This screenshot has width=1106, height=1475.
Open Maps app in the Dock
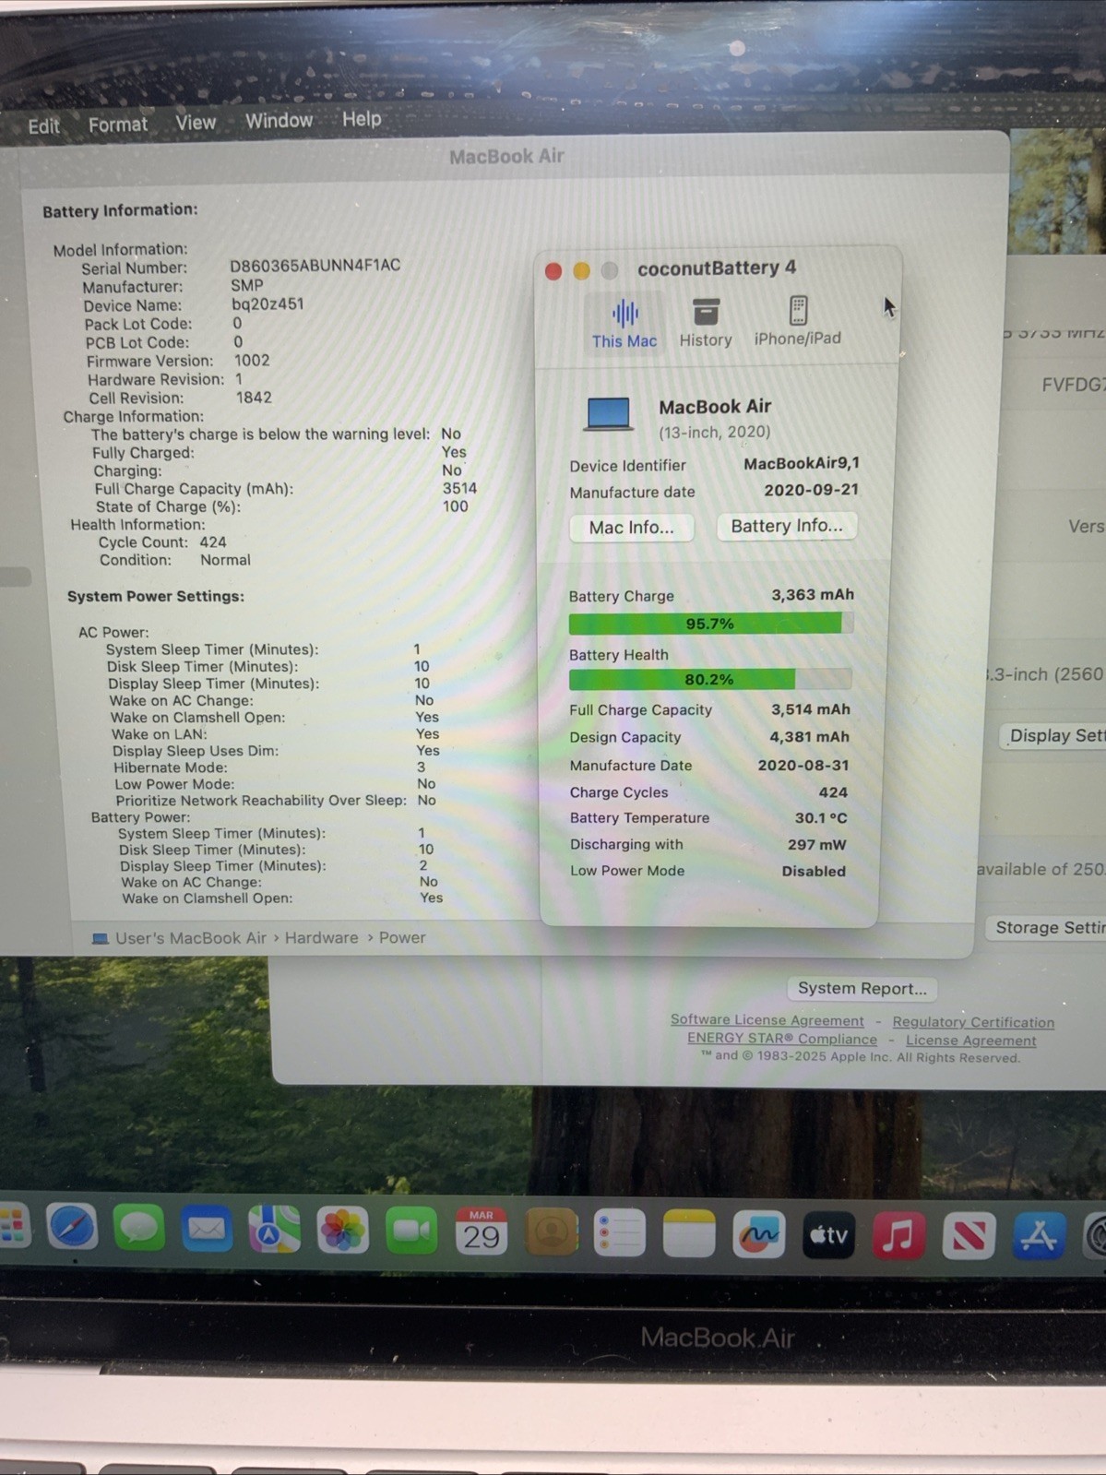[x=274, y=1230]
